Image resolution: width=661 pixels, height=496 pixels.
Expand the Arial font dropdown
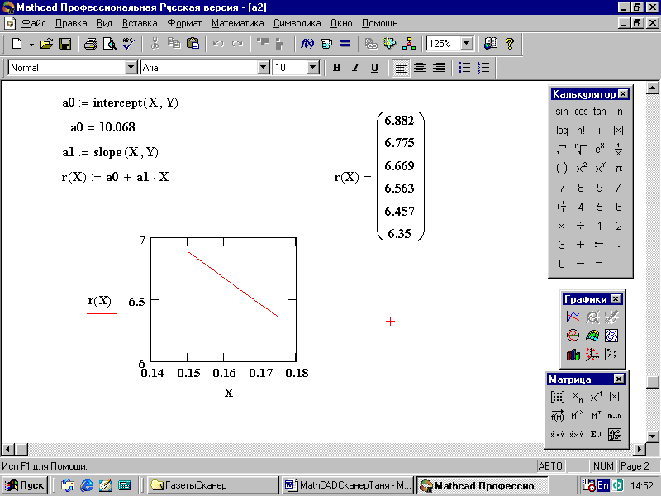point(264,68)
